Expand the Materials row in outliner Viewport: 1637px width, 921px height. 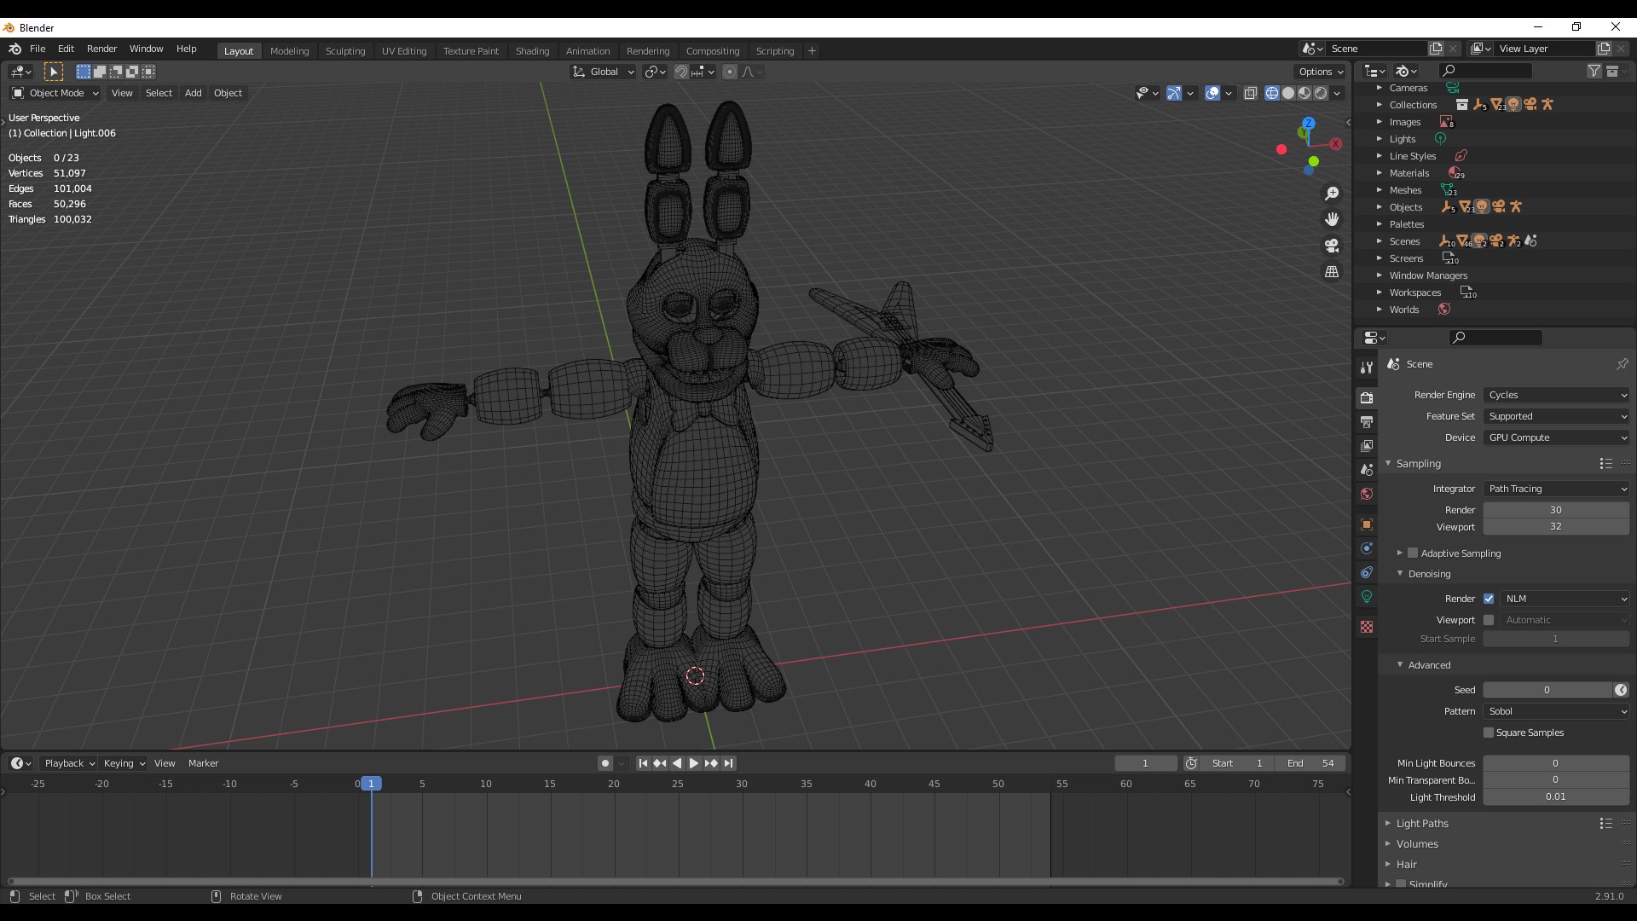point(1379,173)
